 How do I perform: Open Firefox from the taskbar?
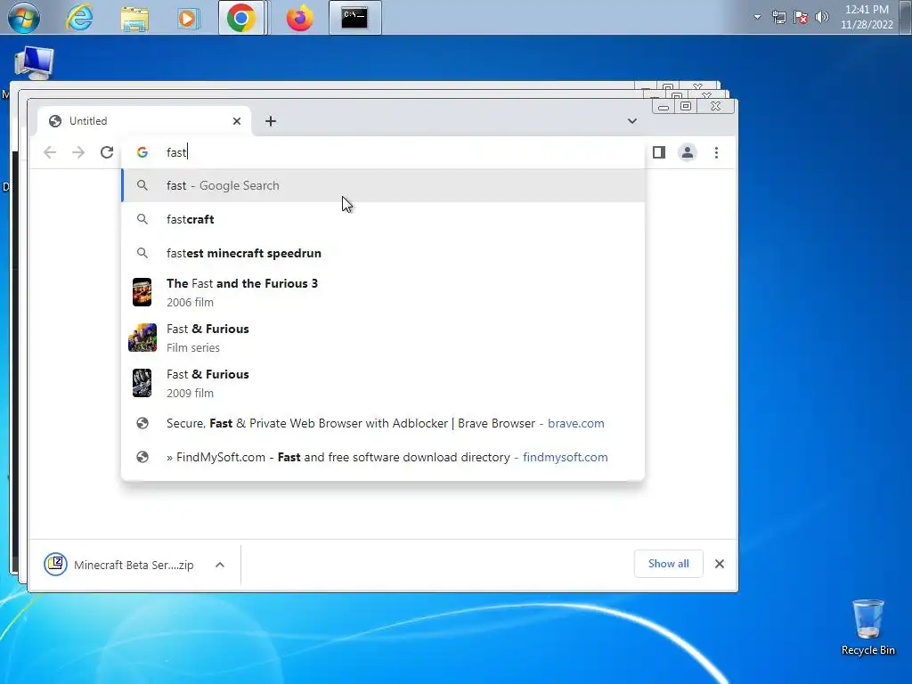tap(299, 18)
